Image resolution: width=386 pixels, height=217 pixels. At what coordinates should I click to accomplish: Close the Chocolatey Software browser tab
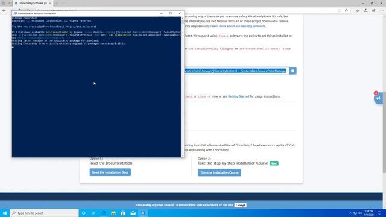coord(50,3)
